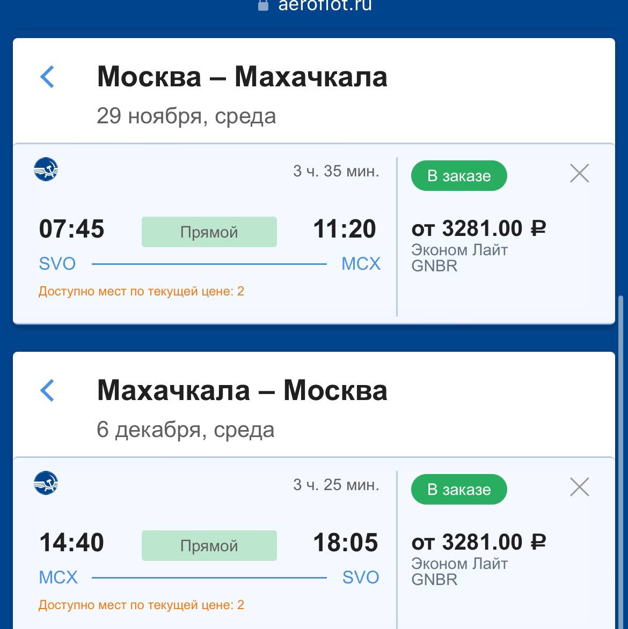Tap the aeroflot.ru address bar text
Viewport: 628px width, 629px height.
click(325, 5)
